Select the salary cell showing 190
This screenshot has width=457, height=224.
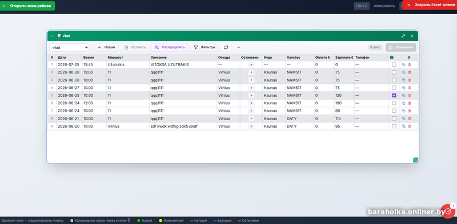click(x=344, y=103)
